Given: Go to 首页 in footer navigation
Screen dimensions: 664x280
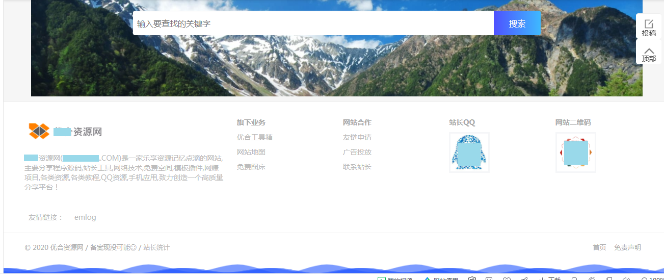Looking at the screenshot, I should pos(599,247).
